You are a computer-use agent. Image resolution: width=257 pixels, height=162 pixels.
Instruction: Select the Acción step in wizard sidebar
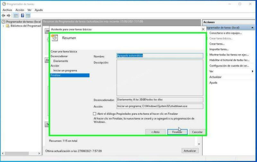point(55,66)
